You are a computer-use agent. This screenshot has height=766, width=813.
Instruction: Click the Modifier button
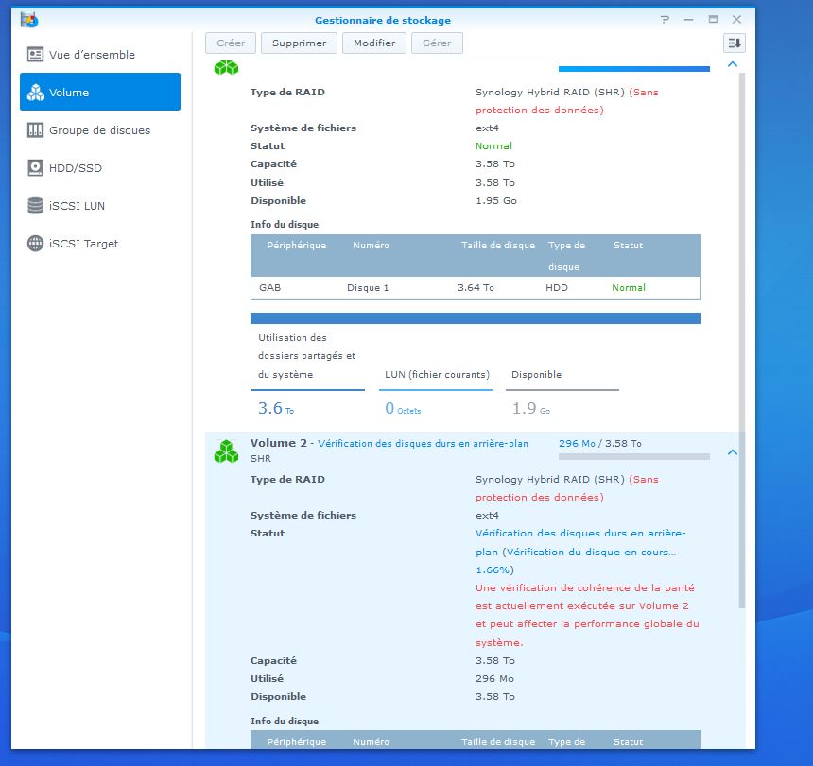(x=374, y=43)
